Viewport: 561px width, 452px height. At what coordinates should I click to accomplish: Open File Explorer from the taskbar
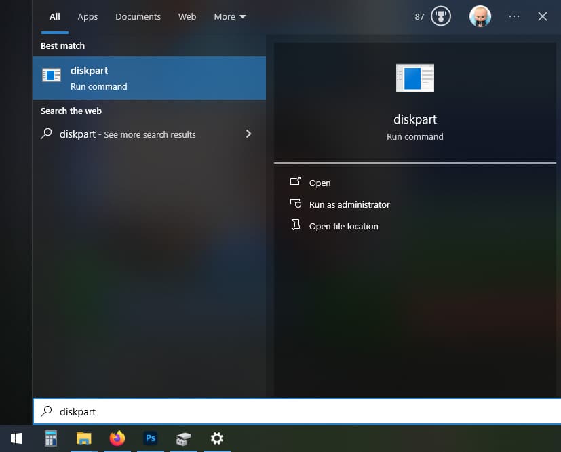(x=83, y=438)
